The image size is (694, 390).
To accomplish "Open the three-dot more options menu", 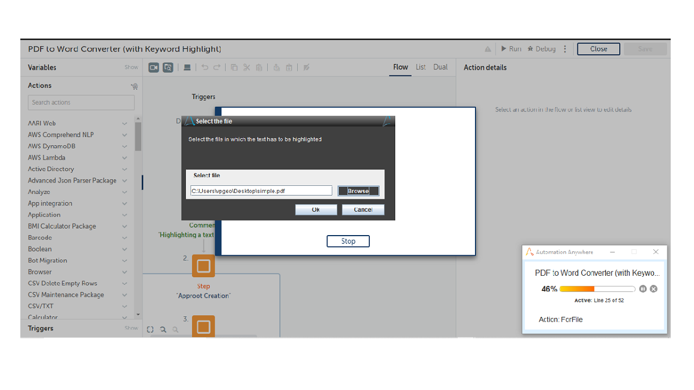I will 565,49.
